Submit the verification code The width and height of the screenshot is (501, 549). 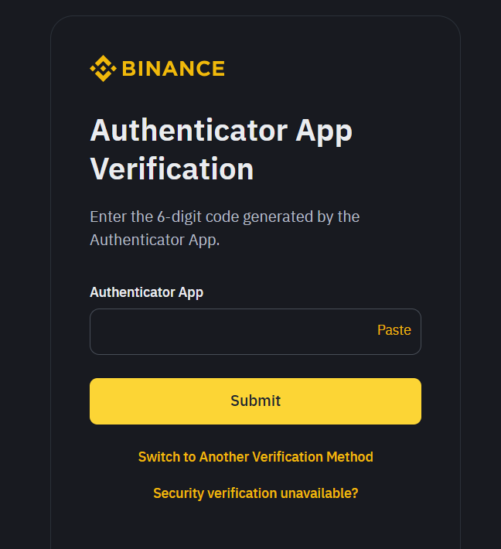tap(255, 401)
